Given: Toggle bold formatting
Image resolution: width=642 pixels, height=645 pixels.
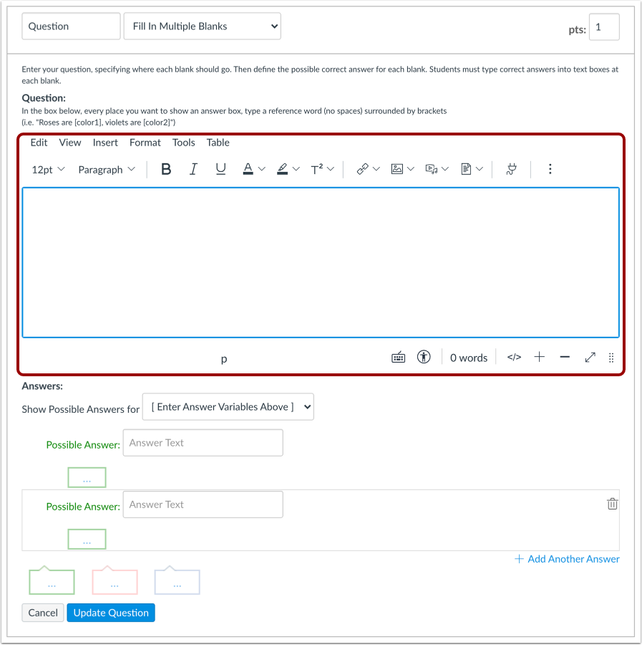Looking at the screenshot, I should pyautogui.click(x=165, y=168).
